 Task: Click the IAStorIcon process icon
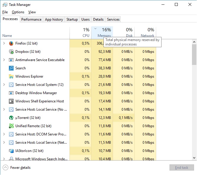coord(11,151)
